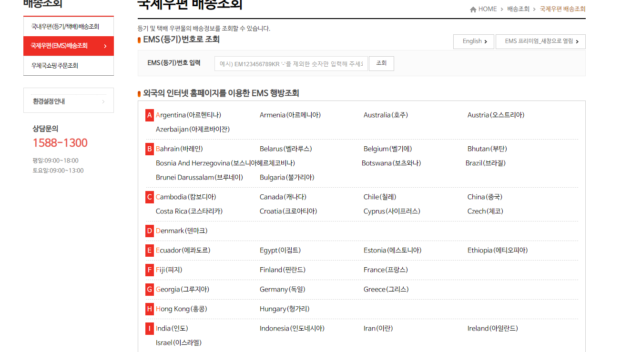This screenshot has height=352, width=621.
Task: Open Brunei Darussalam(브루네이) tracking link
Action: (199, 178)
